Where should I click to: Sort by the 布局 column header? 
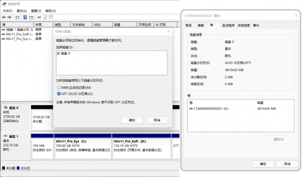point(43,25)
